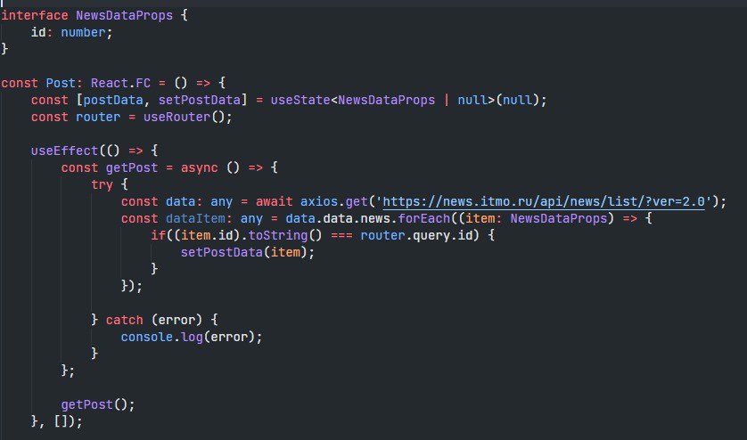The width and height of the screenshot is (747, 440).
Task: Click the '===' comparison operator
Action: coord(341,236)
